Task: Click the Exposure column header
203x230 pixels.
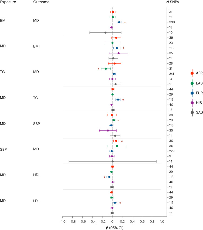Action: pyautogui.click(x=8, y=2)
